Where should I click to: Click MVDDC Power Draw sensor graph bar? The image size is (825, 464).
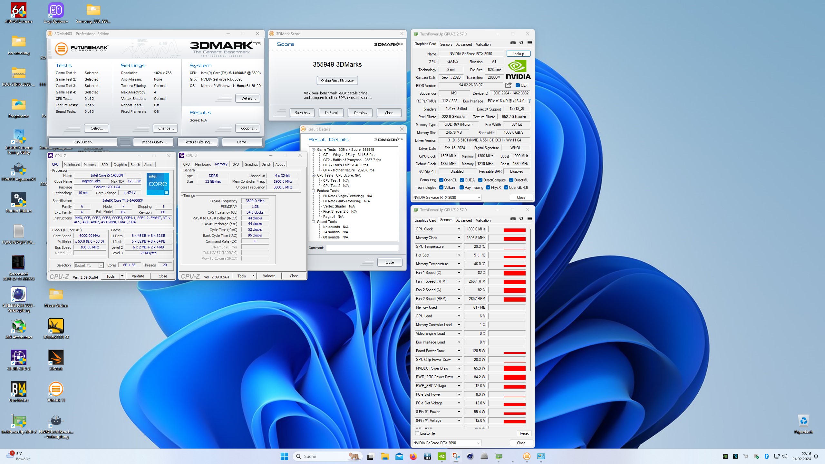click(507, 368)
